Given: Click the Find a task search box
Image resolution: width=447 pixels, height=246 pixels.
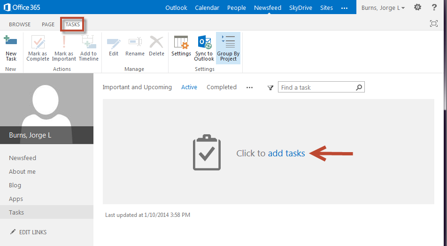Looking at the screenshot, I should pos(317,88).
